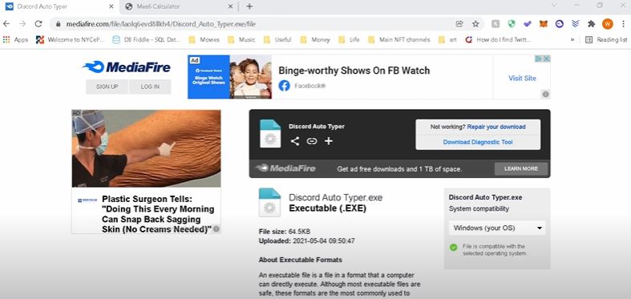
Task: Click the Uploaded: 2021-05-04 09:50:47 text
Action: [x=306, y=241]
